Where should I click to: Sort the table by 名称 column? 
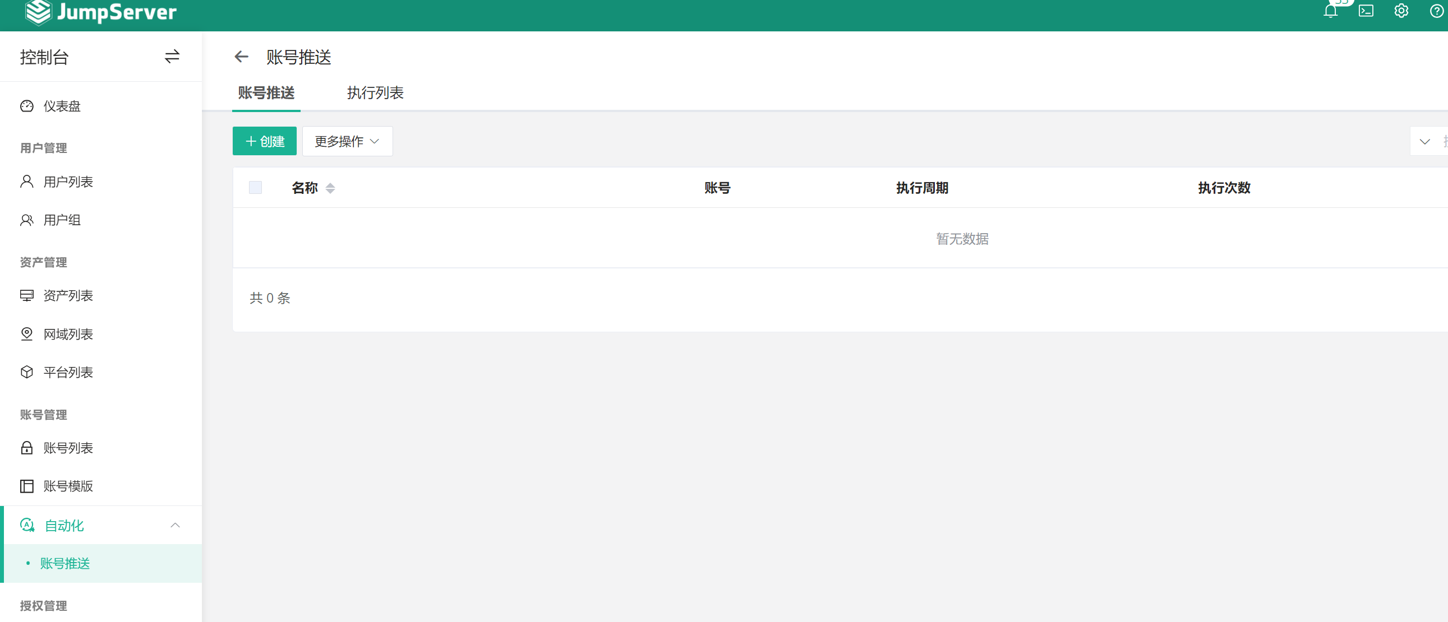(330, 188)
